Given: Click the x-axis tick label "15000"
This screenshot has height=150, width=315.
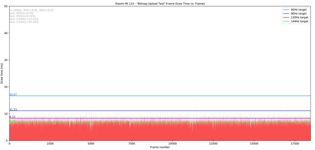Looking at the screenshot, I should pyautogui.click(x=254, y=144).
